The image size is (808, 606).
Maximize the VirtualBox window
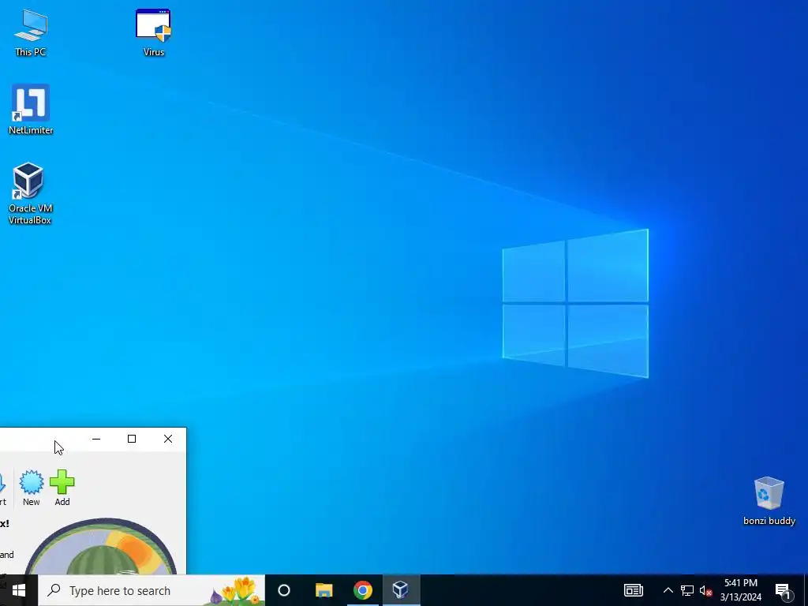(x=132, y=439)
